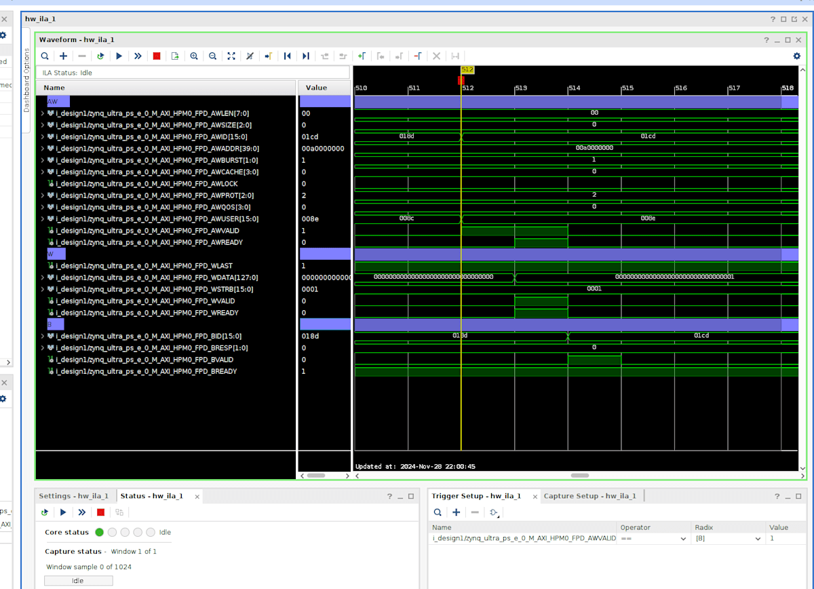Select the Trigger Setup - hw_ila_1 tab
Viewport: 814px width, 589px height.
[x=476, y=496]
